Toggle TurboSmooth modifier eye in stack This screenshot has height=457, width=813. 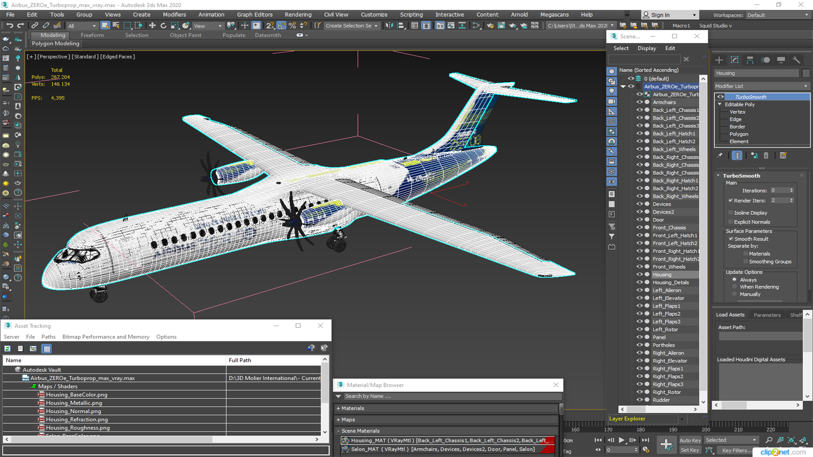[720, 97]
